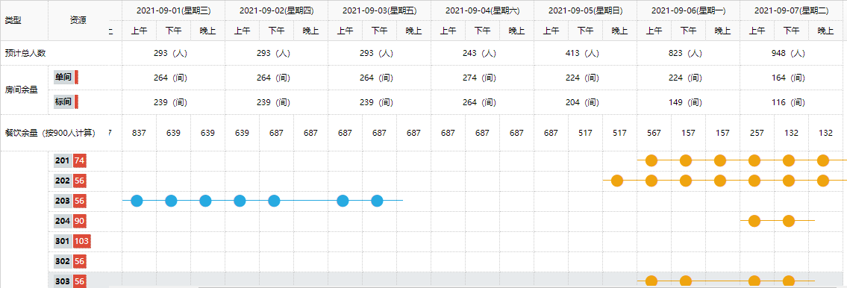Click room 203's blue dot on 09-01 下午
The height and width of the screenshot is (288, 847).
click(171, 201)
